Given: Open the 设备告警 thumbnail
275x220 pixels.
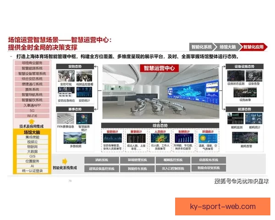Looking at the screenshot, I should [254, 76].
